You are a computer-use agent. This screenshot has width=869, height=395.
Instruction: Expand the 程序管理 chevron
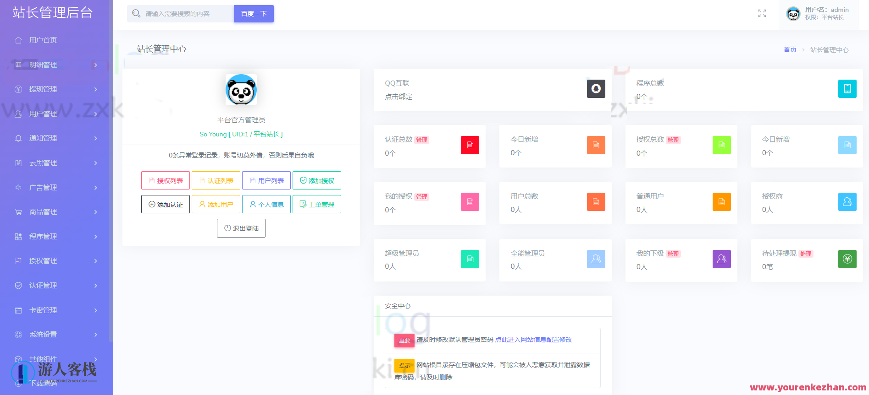(x=95, y=237)
